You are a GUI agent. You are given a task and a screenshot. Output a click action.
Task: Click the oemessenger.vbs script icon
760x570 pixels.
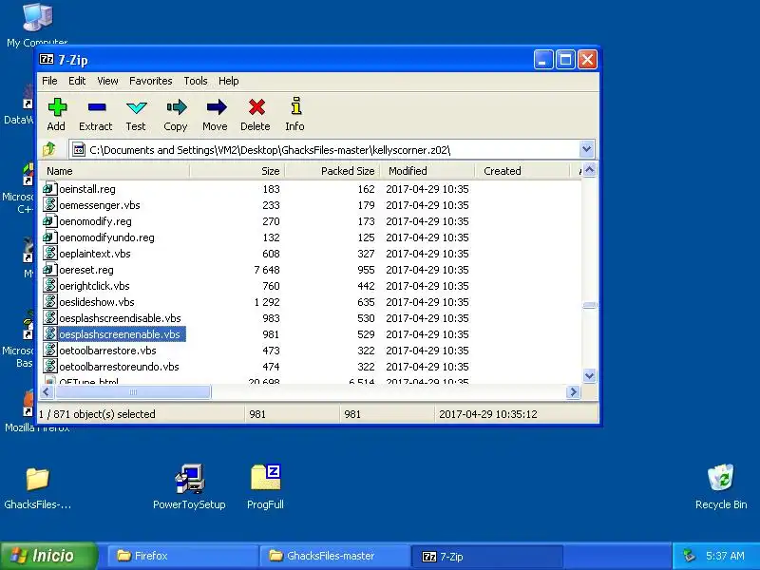[x=49, y=204]
